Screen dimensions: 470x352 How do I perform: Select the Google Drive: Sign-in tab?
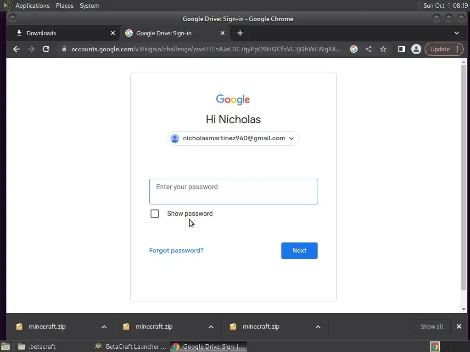(x=175, y=33)
